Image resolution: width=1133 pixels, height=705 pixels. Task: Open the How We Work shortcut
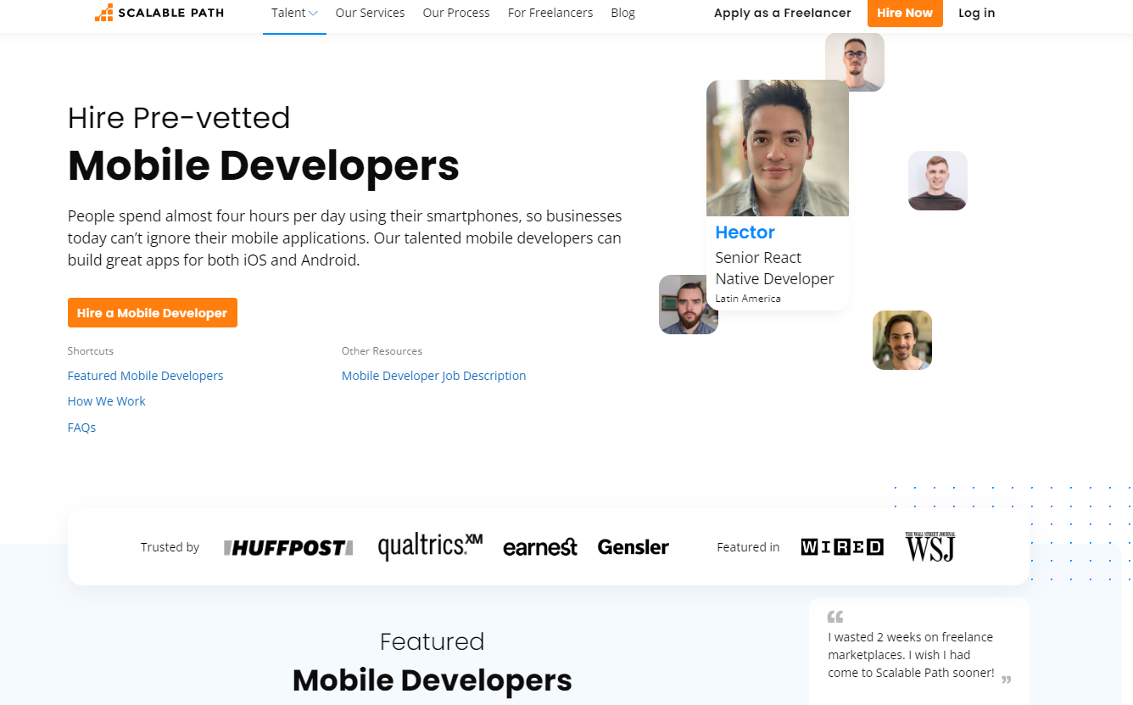(106, 401)
